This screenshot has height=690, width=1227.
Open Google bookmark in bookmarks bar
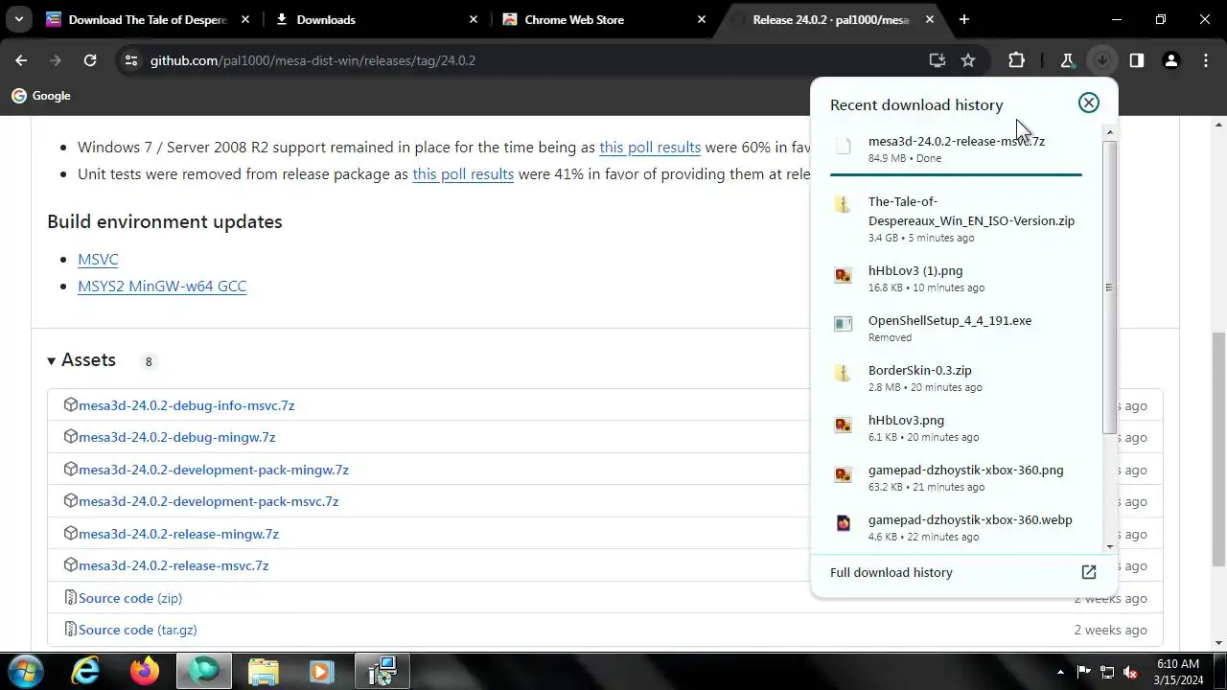[x=41, y=96]
